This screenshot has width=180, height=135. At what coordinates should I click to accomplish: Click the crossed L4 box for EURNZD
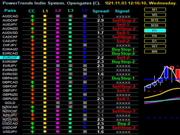click(x=85, y=70)
